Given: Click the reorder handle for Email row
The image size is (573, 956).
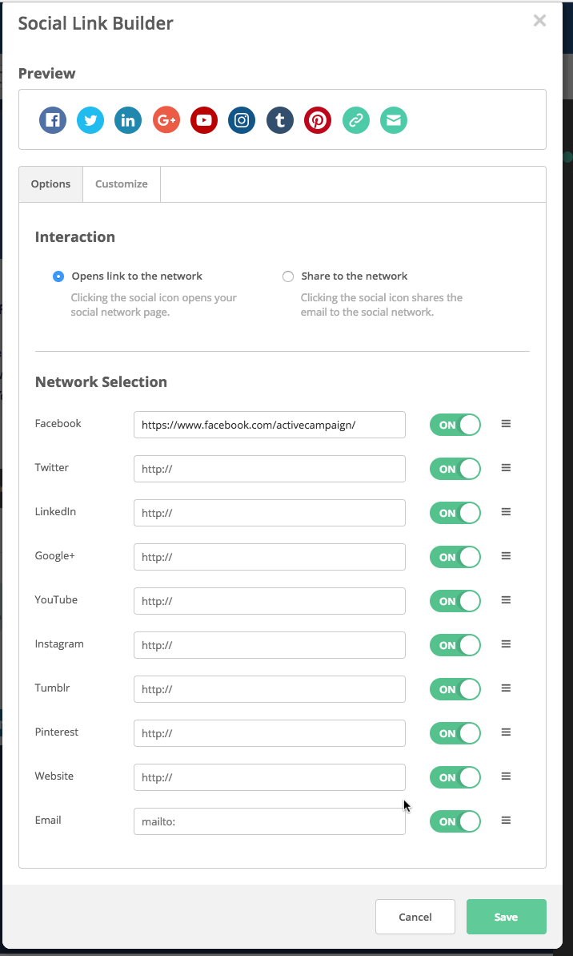Looking at the screenshot, I should point(506,821).
